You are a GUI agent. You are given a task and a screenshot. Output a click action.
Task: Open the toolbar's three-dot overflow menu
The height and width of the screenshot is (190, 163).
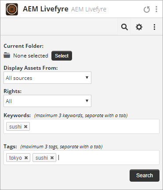click(x=154, y=27)
